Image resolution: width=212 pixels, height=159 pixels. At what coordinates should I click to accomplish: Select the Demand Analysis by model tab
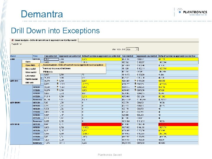[x=44, y=40]
